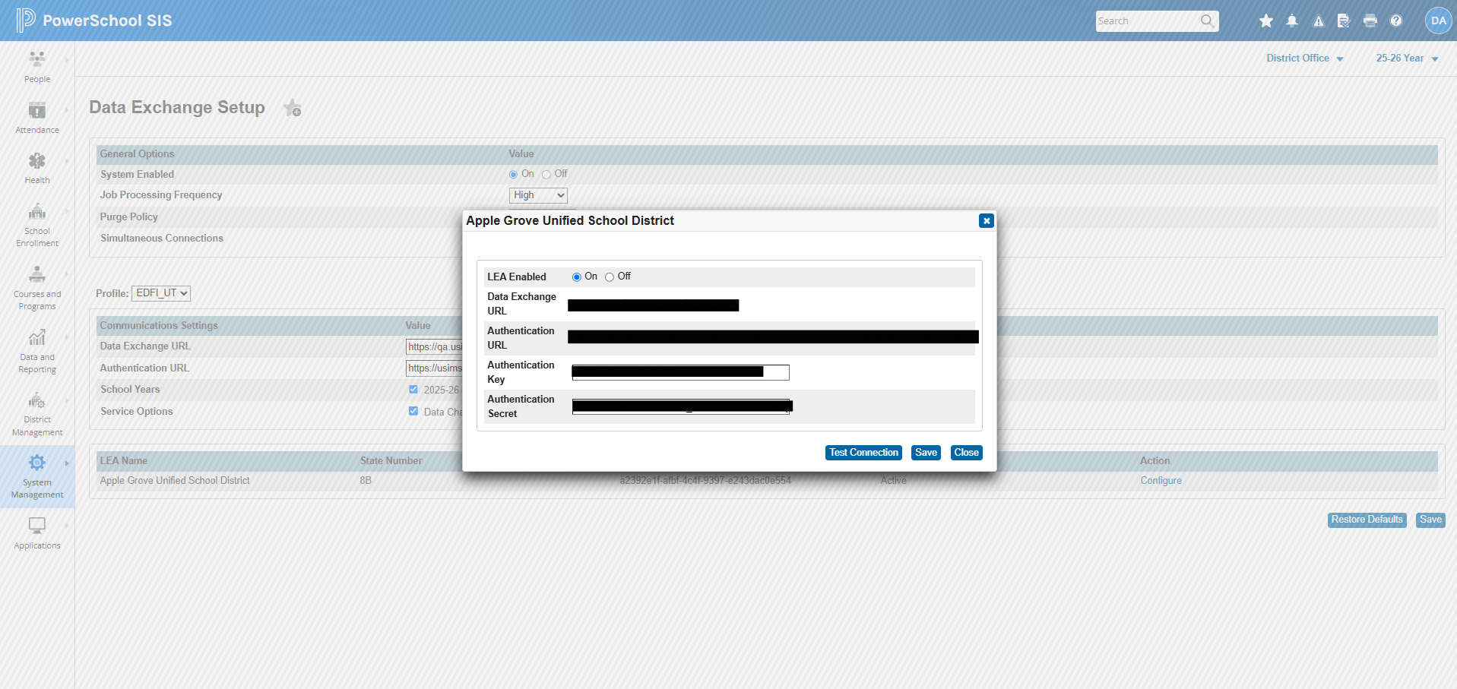
Task: Add Data Exchange Setup page to favorites
Action: (x=293, y=109)
